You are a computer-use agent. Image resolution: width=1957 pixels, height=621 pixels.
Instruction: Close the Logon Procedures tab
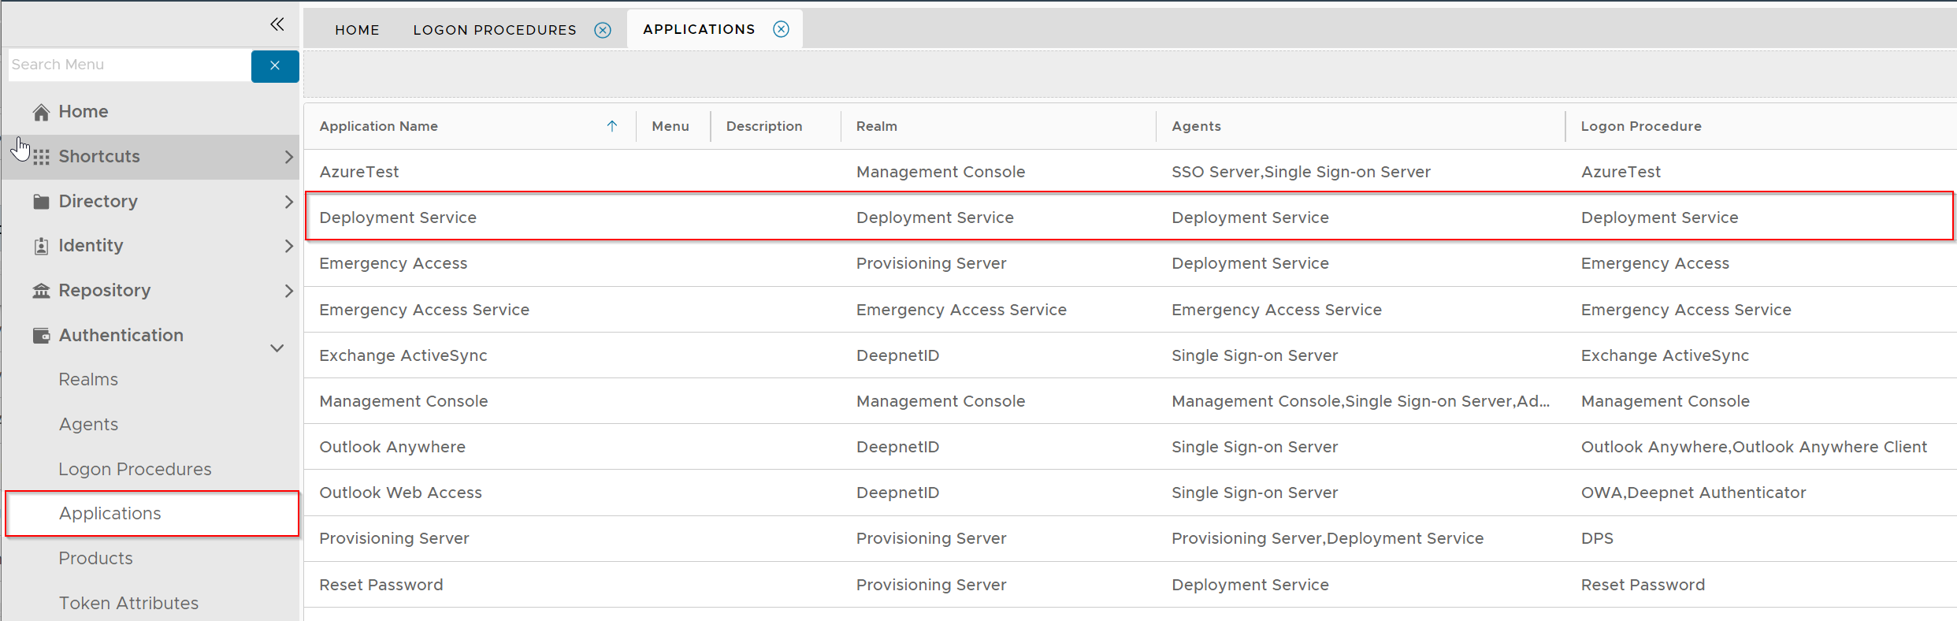pos(603,30)
